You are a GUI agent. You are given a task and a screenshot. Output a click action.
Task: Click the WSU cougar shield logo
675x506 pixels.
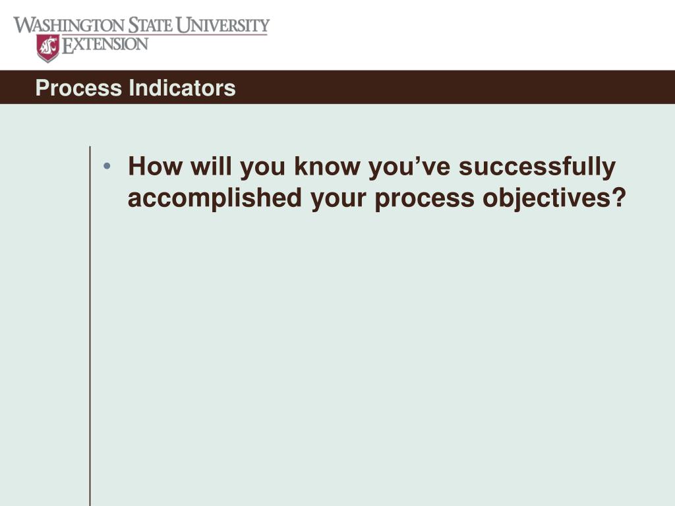click(47, 48)
